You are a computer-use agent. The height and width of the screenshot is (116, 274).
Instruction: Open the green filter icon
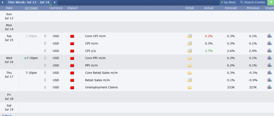pos(271,2)
